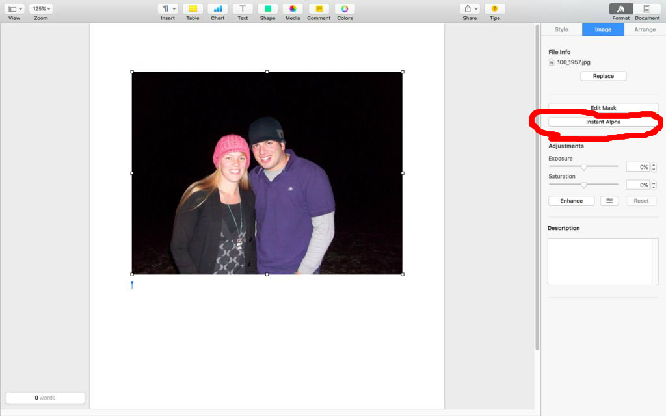Switch to the Style tab

[x=561, y=29]
